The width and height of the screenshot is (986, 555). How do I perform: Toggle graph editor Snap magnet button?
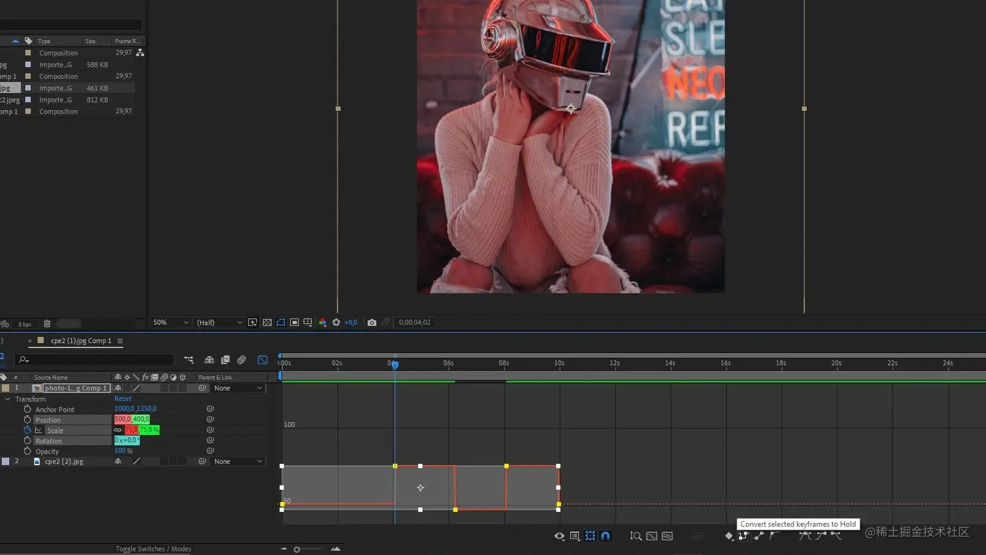[605, 536]
